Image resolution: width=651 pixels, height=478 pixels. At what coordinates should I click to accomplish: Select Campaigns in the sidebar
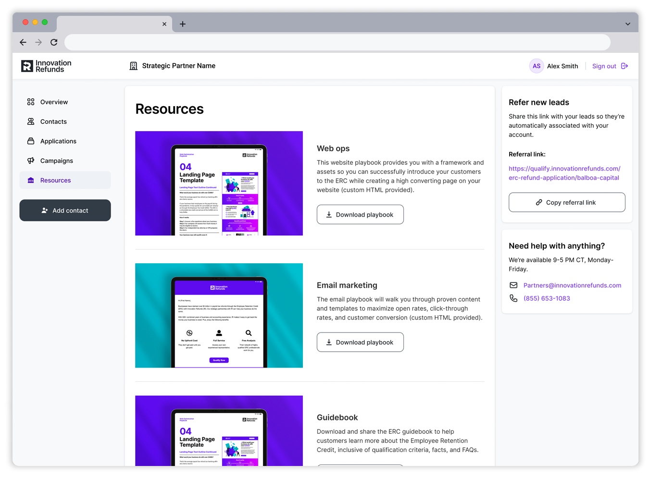click(57, 161)
